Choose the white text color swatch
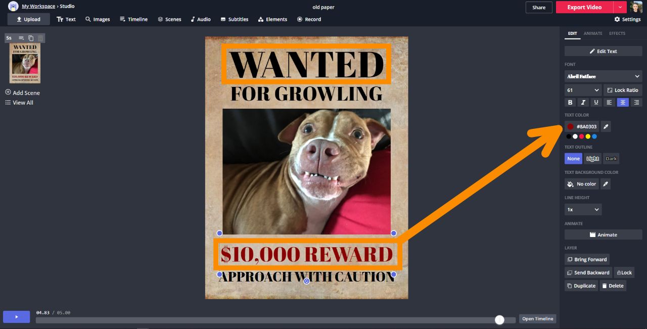This screenshot has height=329, width=647. pyautogui.click(x=575, y=136)
